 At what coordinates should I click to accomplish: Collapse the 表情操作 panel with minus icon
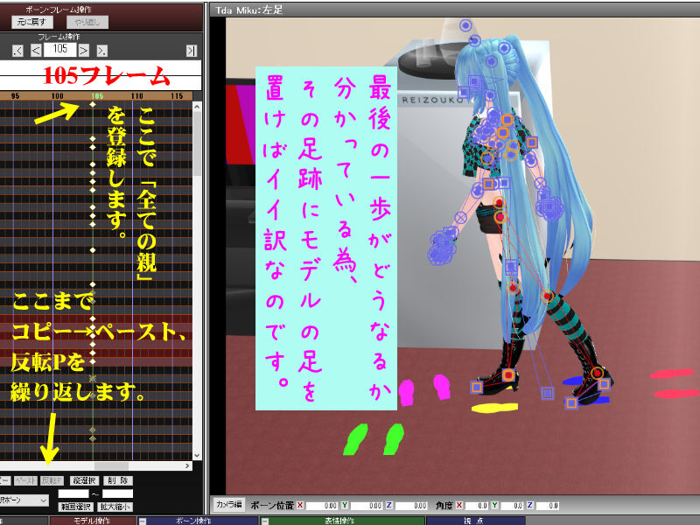point(265,521)
